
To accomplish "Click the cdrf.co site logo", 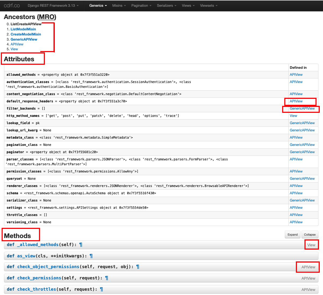I will [12, 5].
